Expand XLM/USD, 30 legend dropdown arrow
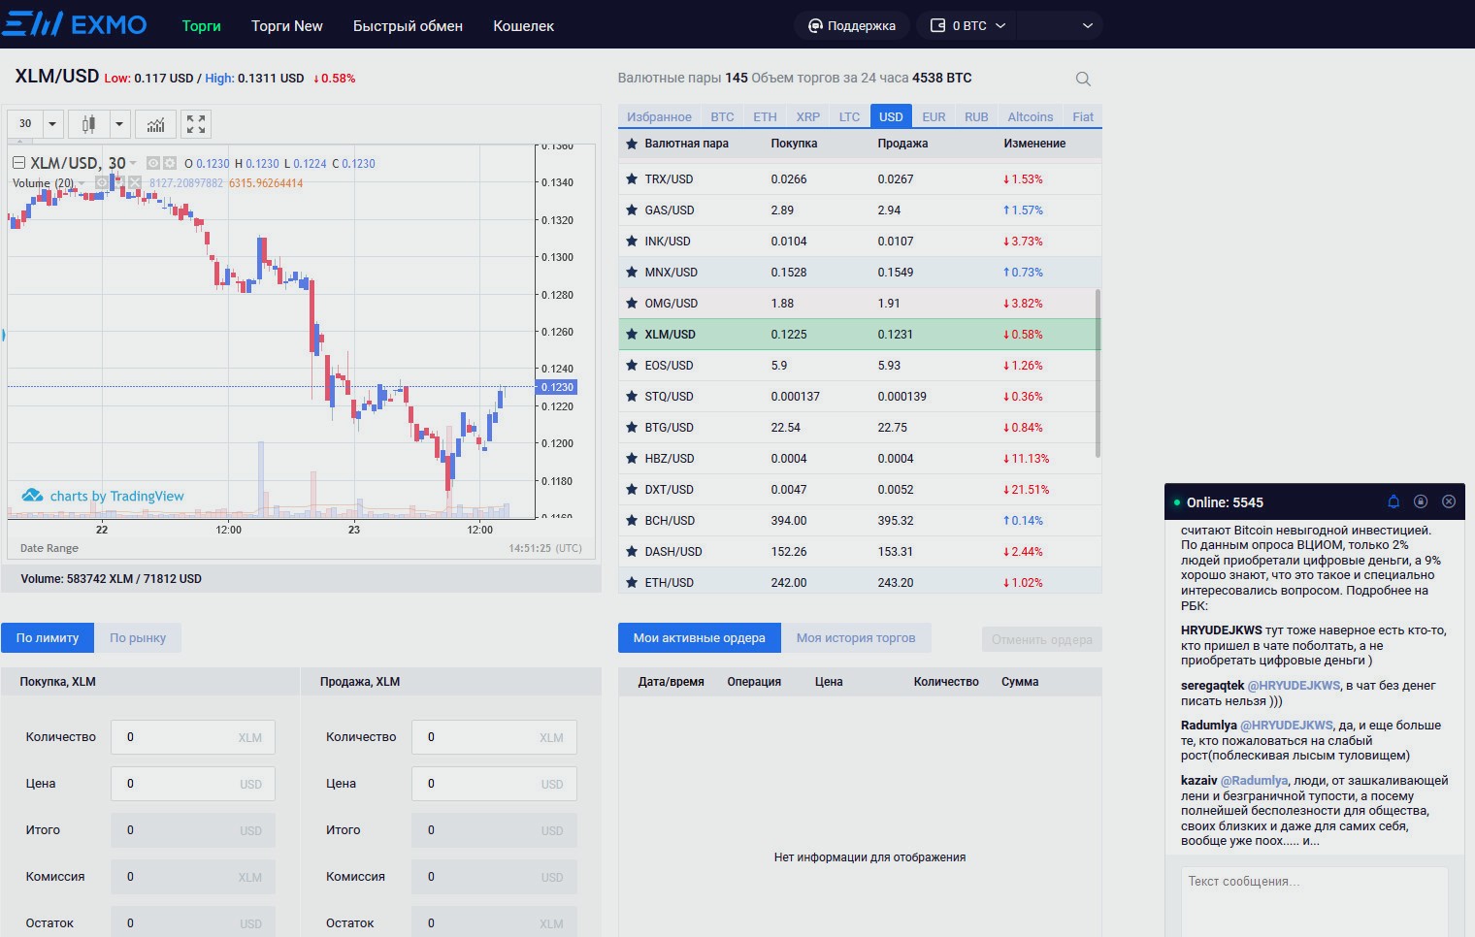This screenshot has height=937, width=1475. (134, 163)
